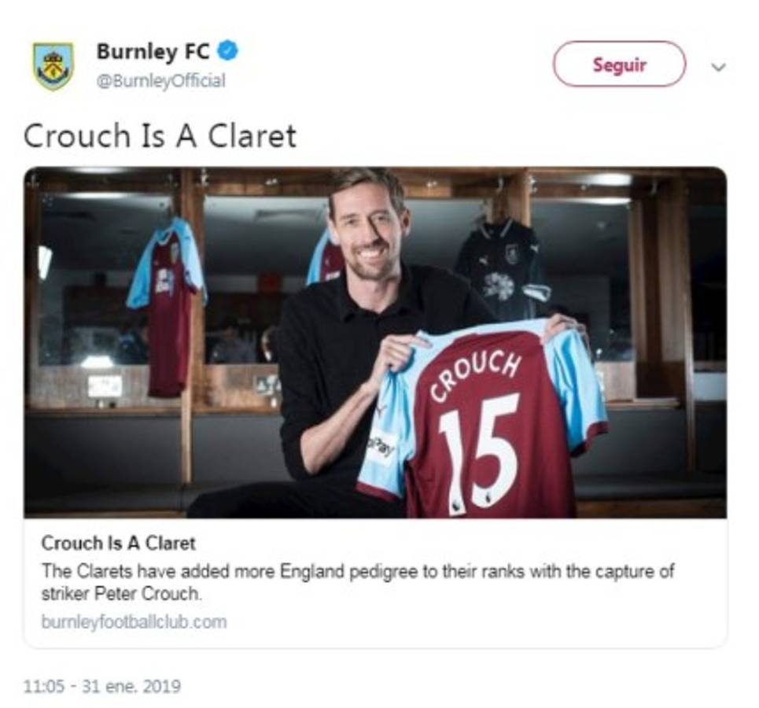
Task: Click the tweet text above the card
Action: pos(160,136)
